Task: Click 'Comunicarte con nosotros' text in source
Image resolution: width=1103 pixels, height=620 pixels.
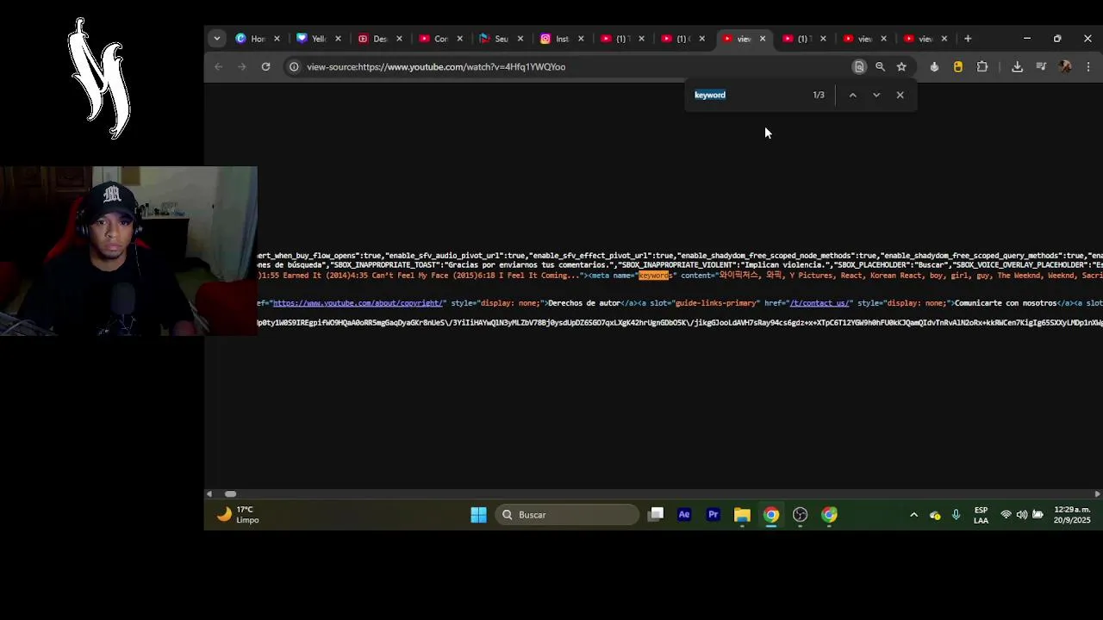Action: click(1006, 303)
